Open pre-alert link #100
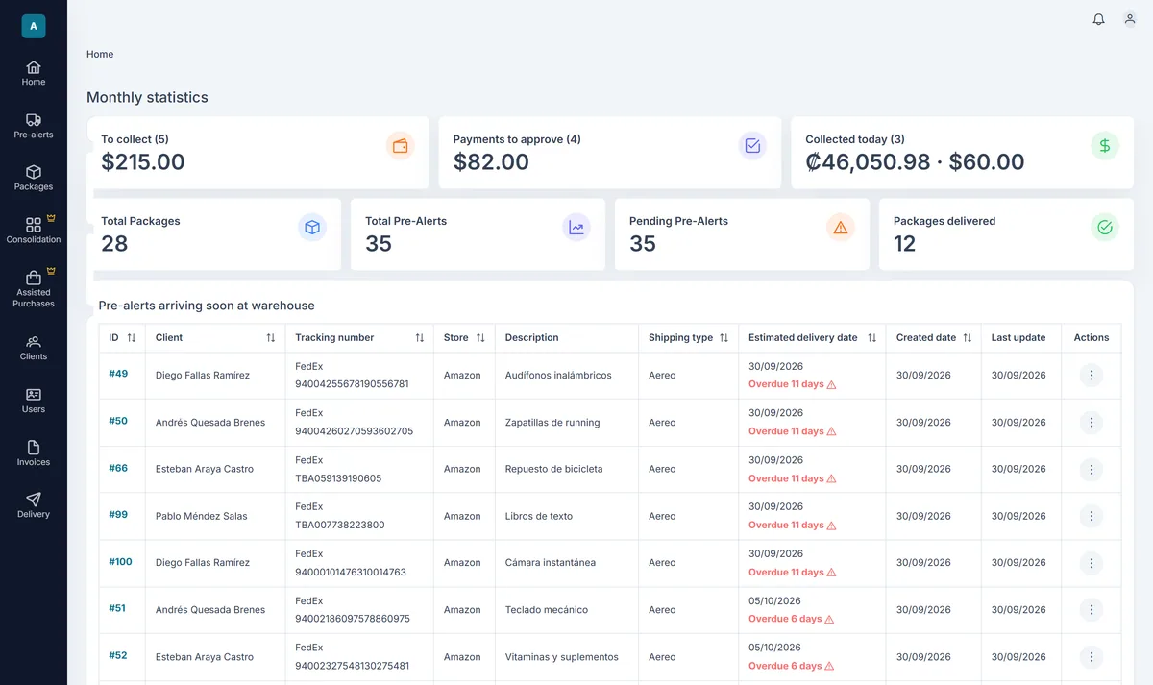This screenshot has height=685, width=1153. click(x=120, y=561)
